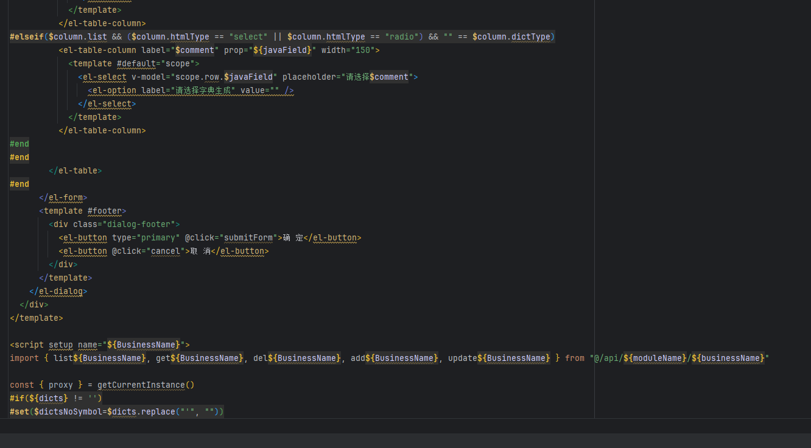The height and width of the screenshot is (448, 811).
Task: Click name="${BusinessName}" in the script tag
Action: click(x=132, y=345)
